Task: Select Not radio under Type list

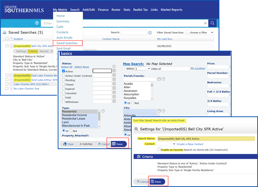Action: tap(71, 131)
